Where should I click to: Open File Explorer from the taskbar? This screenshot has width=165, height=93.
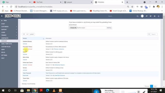click(28, 90)
